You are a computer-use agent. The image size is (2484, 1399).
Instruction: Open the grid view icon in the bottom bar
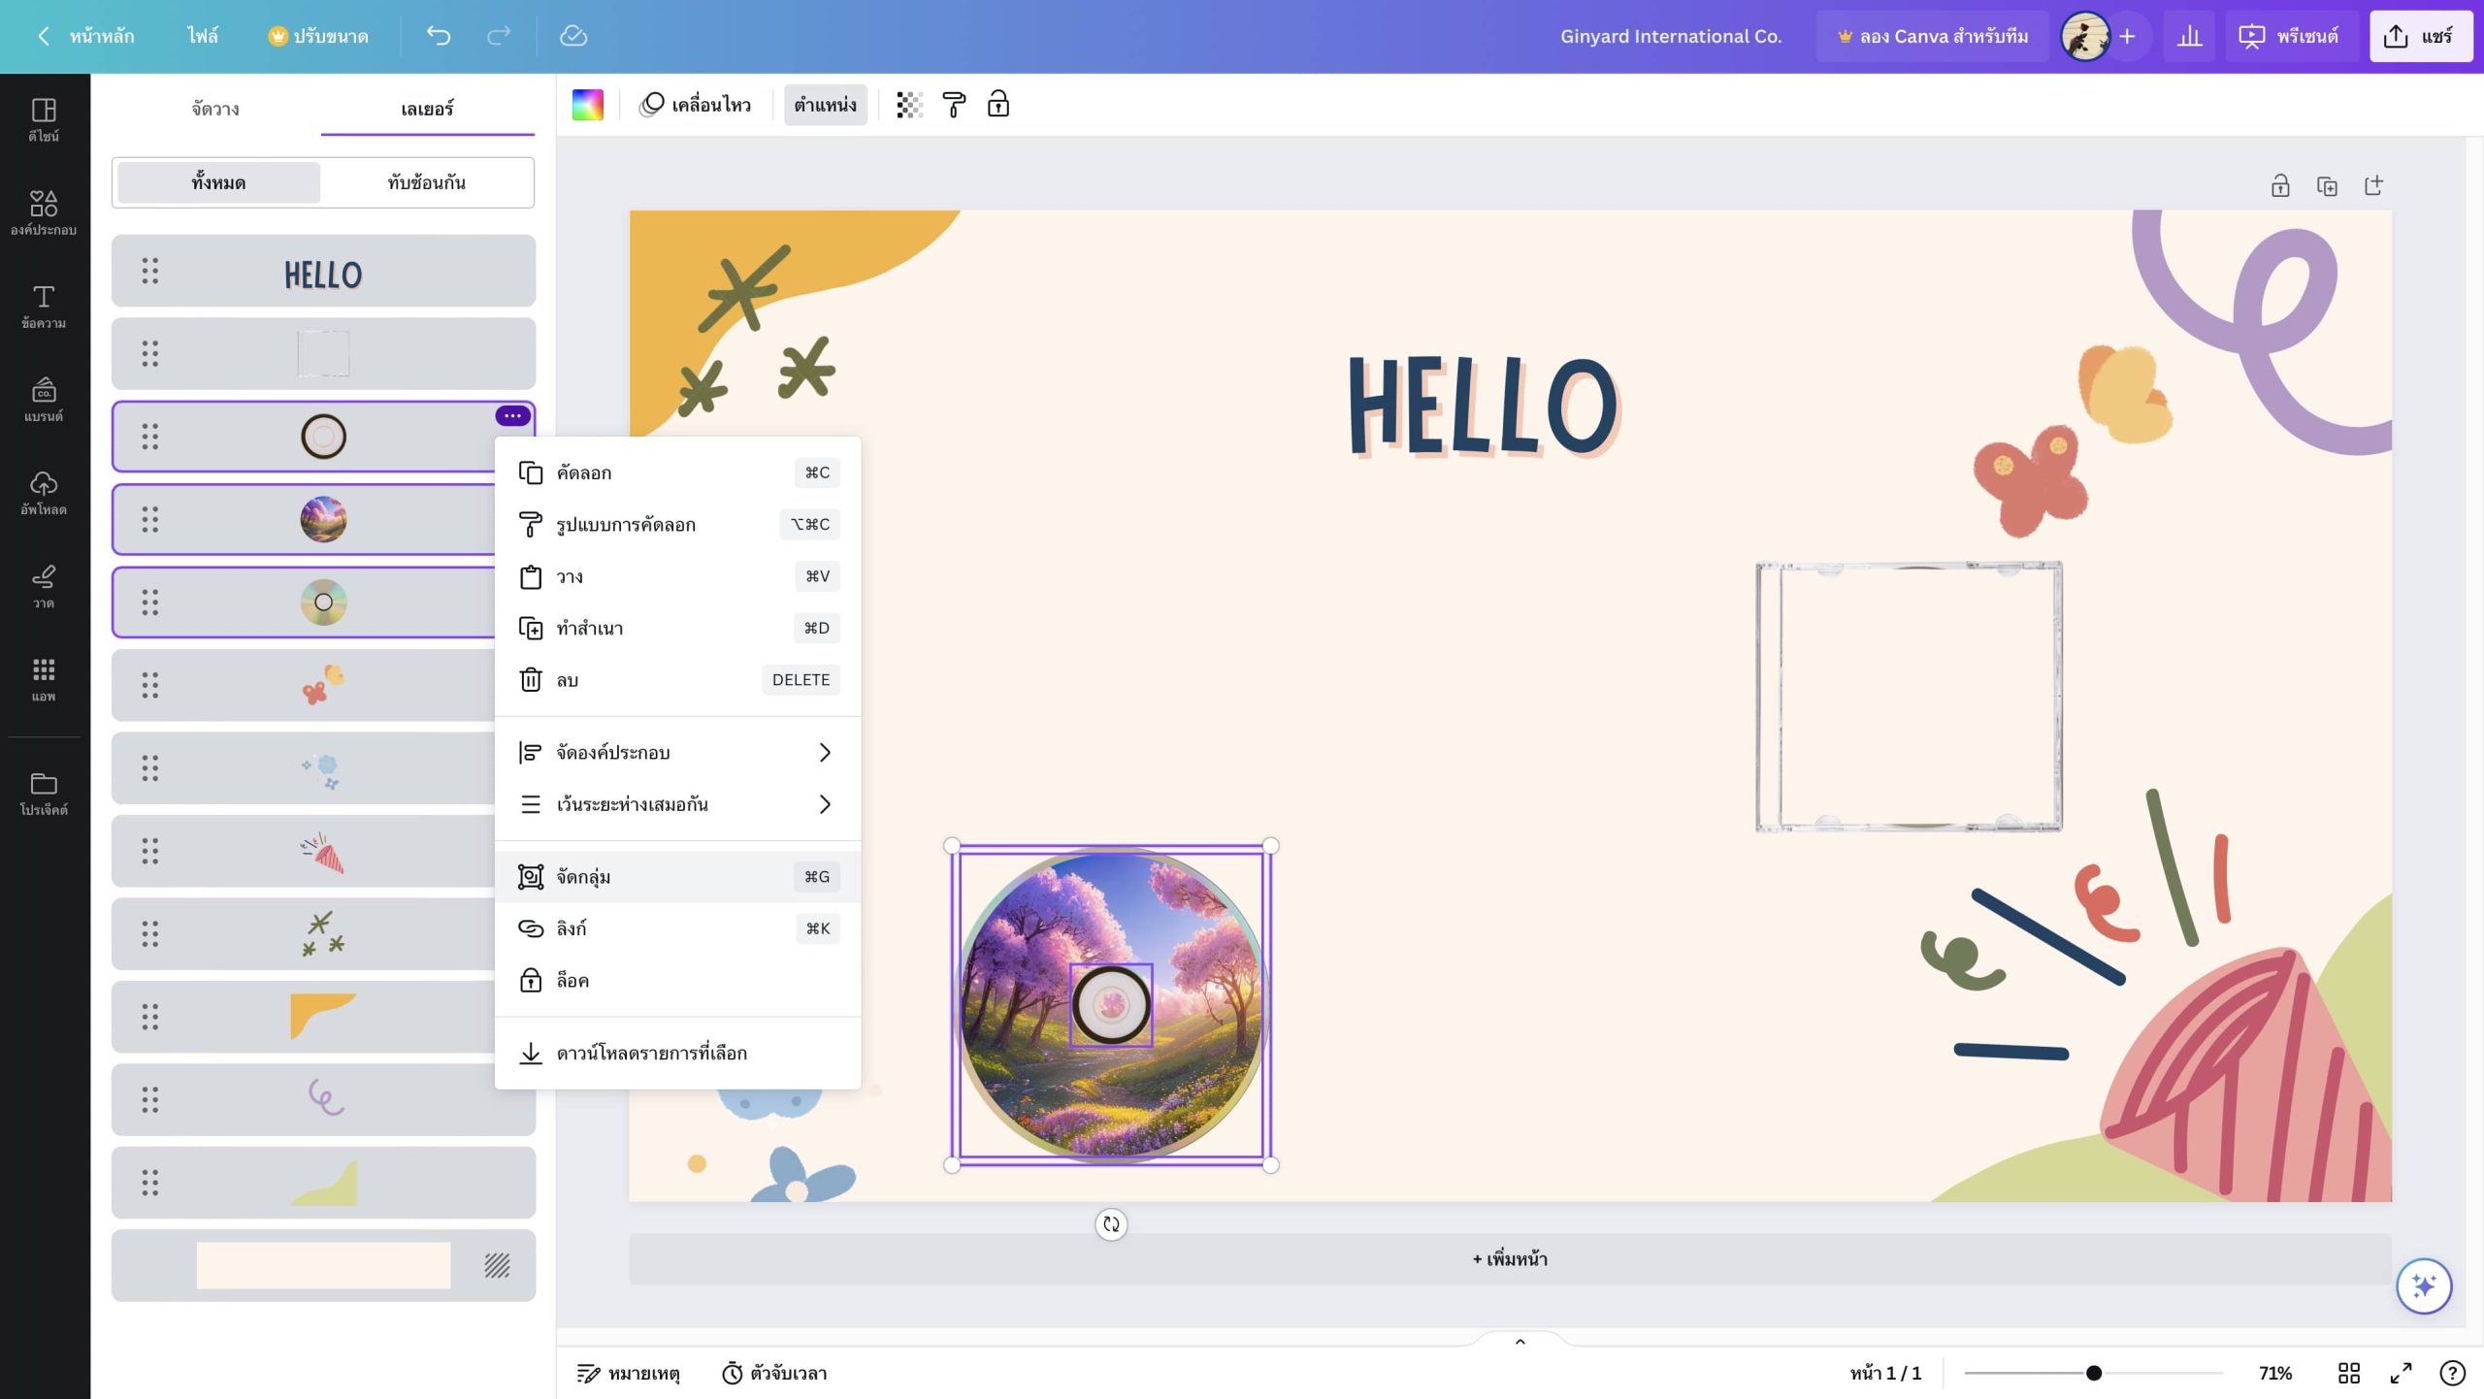[x=2349, y=1373]
